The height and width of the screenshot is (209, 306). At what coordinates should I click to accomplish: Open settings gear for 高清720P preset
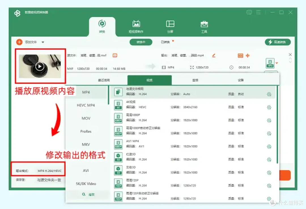click(x=269, y=186)
